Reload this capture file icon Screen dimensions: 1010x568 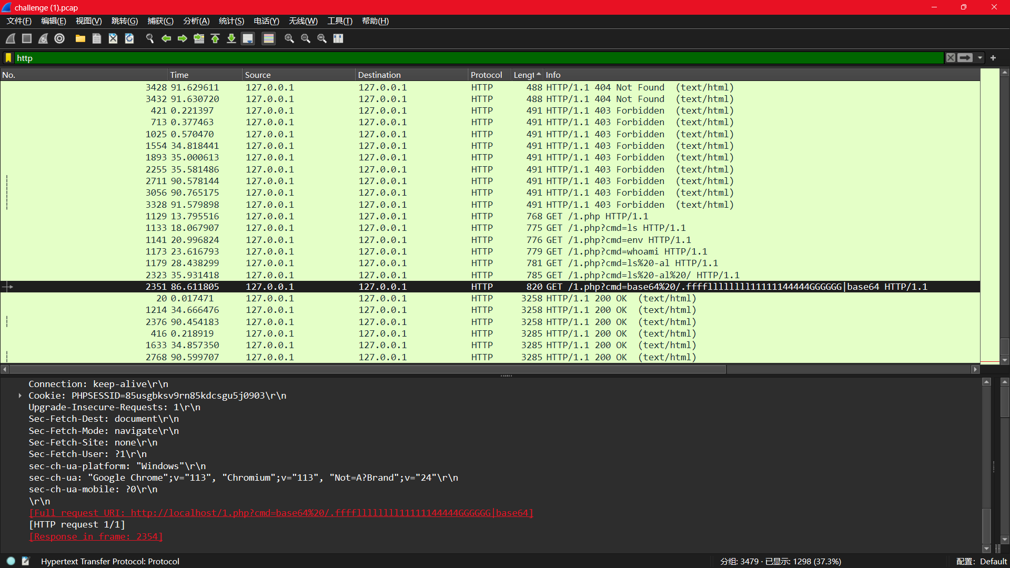point(129,38)
